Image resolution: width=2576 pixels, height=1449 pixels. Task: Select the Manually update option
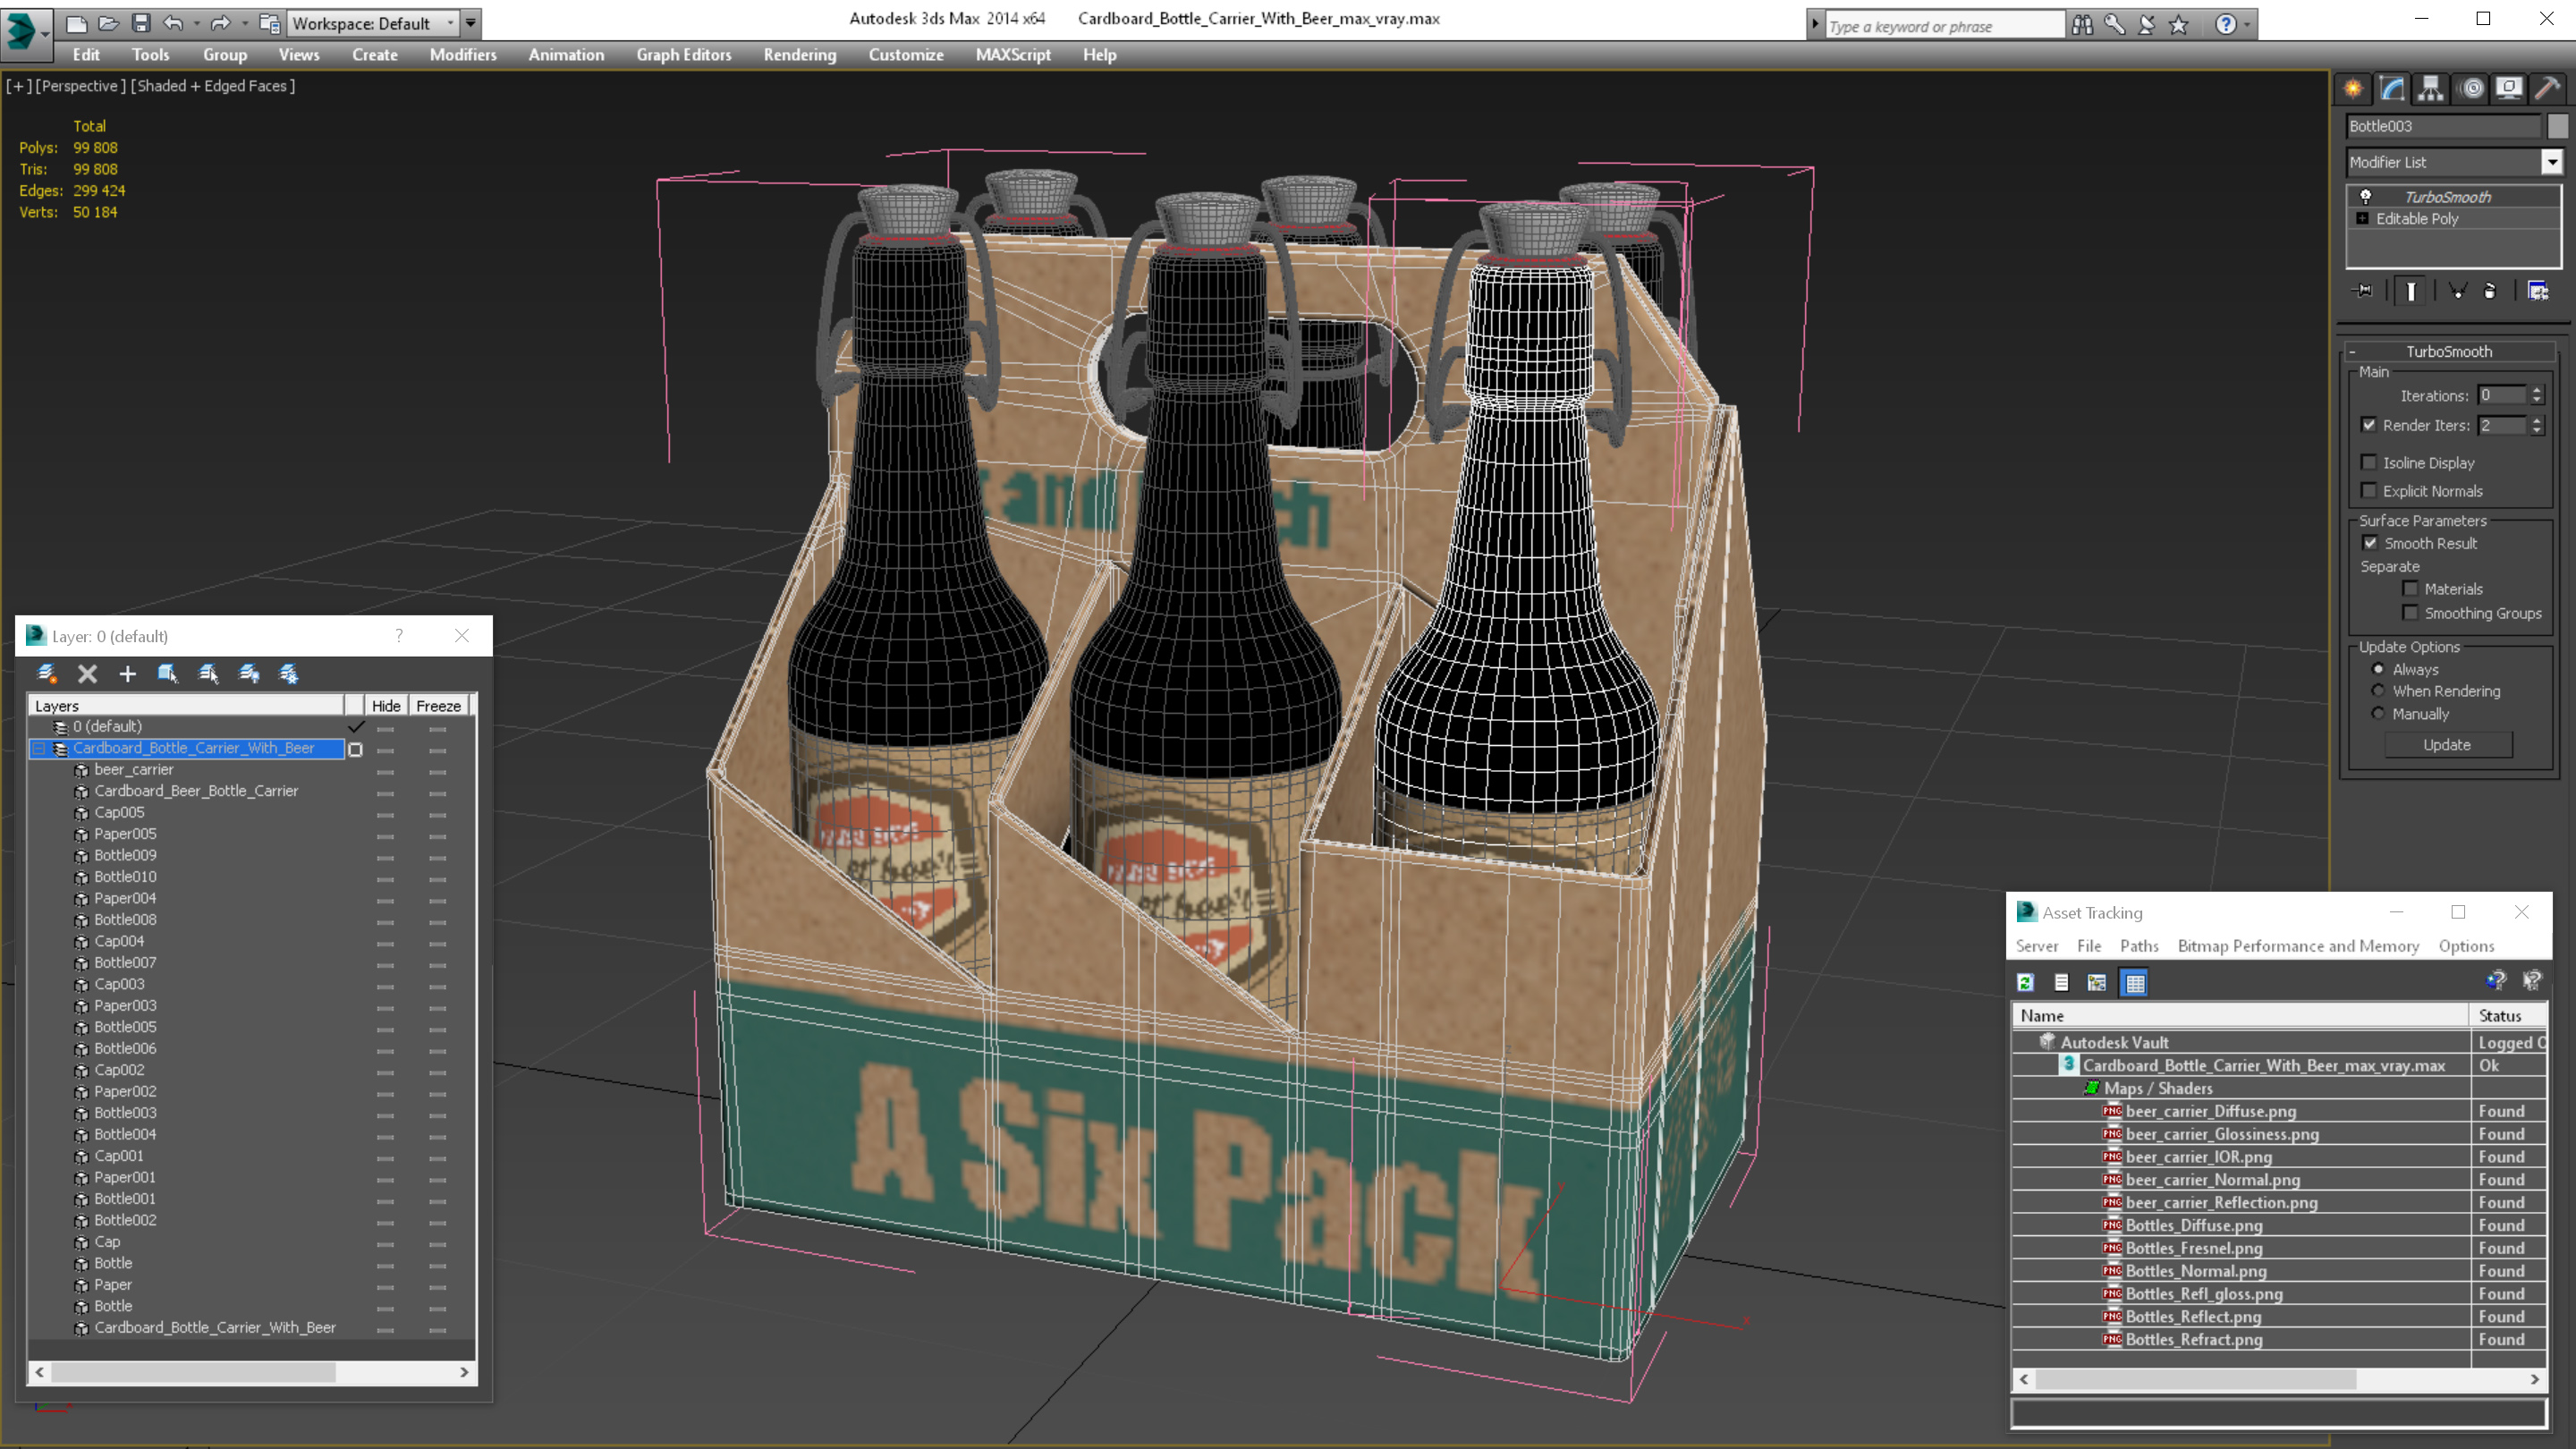[x=2378, y=714]
